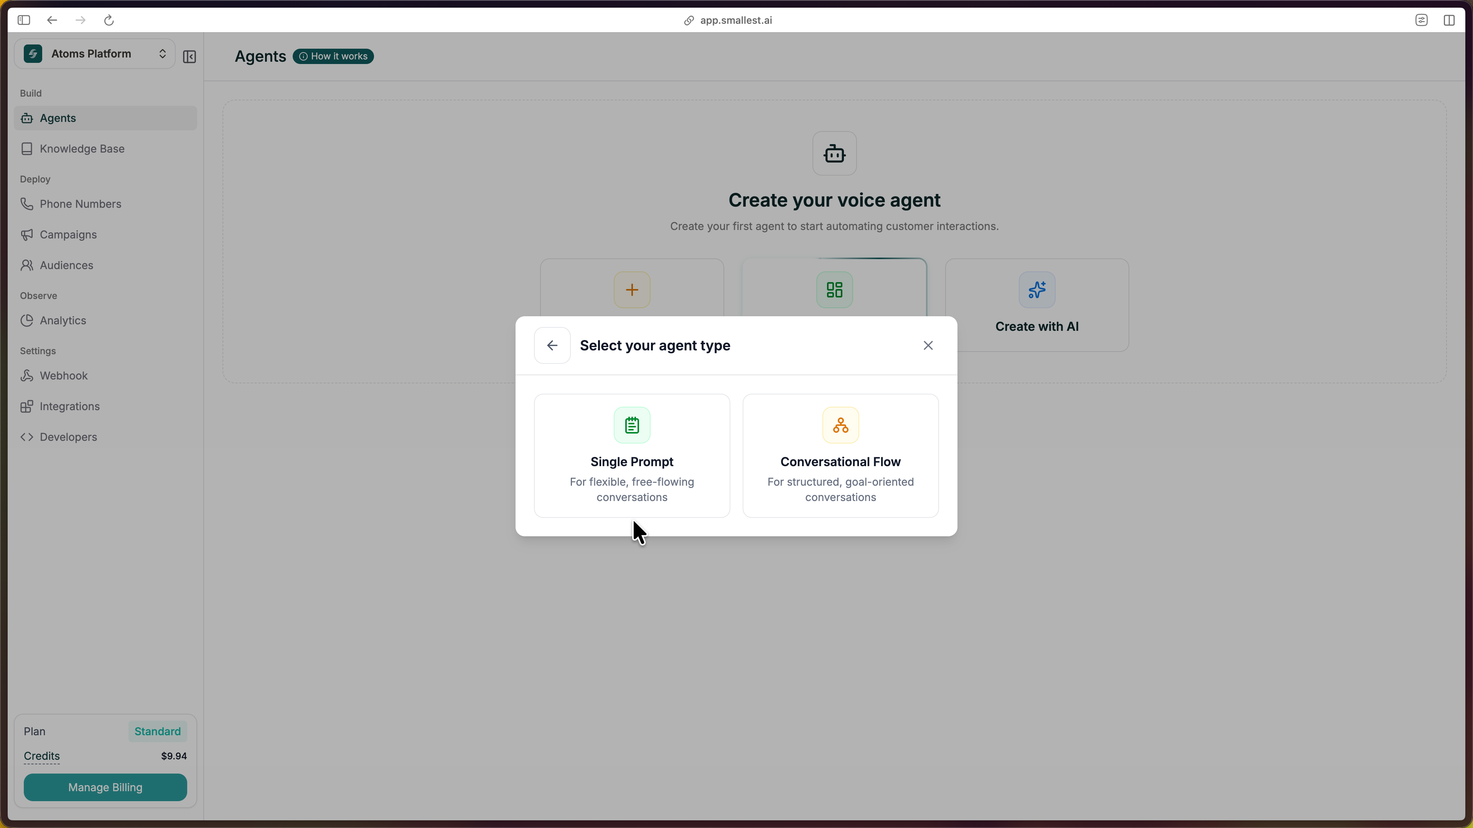
Task: Click the How it works badge
Action: tap(333, 56)
